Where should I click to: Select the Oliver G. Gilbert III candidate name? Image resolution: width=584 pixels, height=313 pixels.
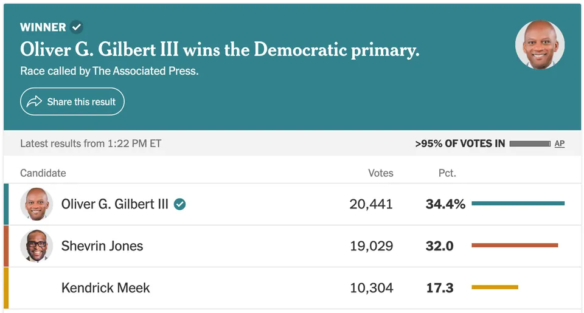(115, 204)
